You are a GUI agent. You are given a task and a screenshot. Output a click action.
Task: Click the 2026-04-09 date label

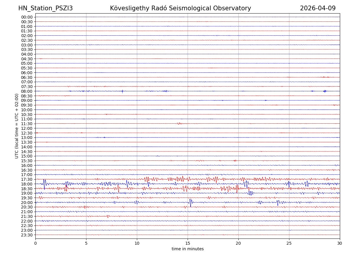[x=318, y=8]
